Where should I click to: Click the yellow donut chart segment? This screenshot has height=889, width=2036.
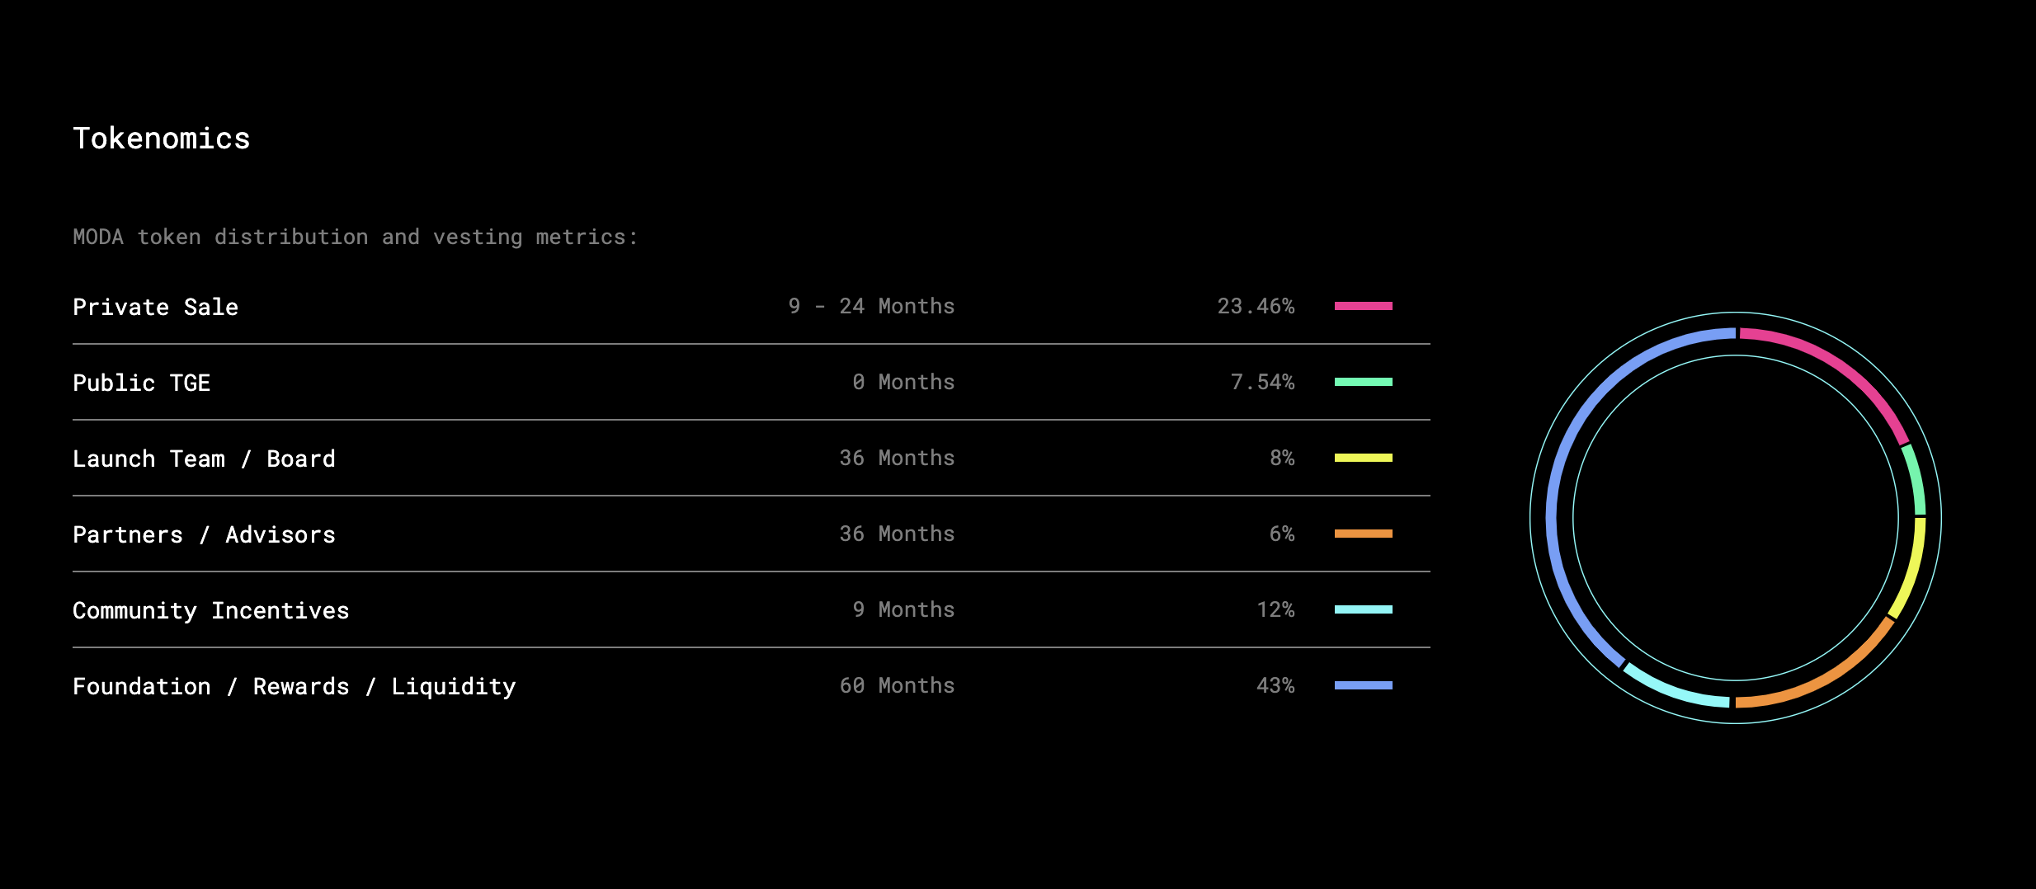[x=1911, y=569]
